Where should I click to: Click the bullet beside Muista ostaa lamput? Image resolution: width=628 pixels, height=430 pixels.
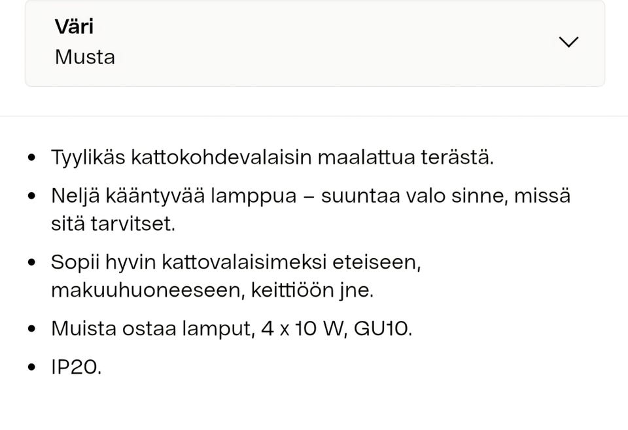coord(32,329)
